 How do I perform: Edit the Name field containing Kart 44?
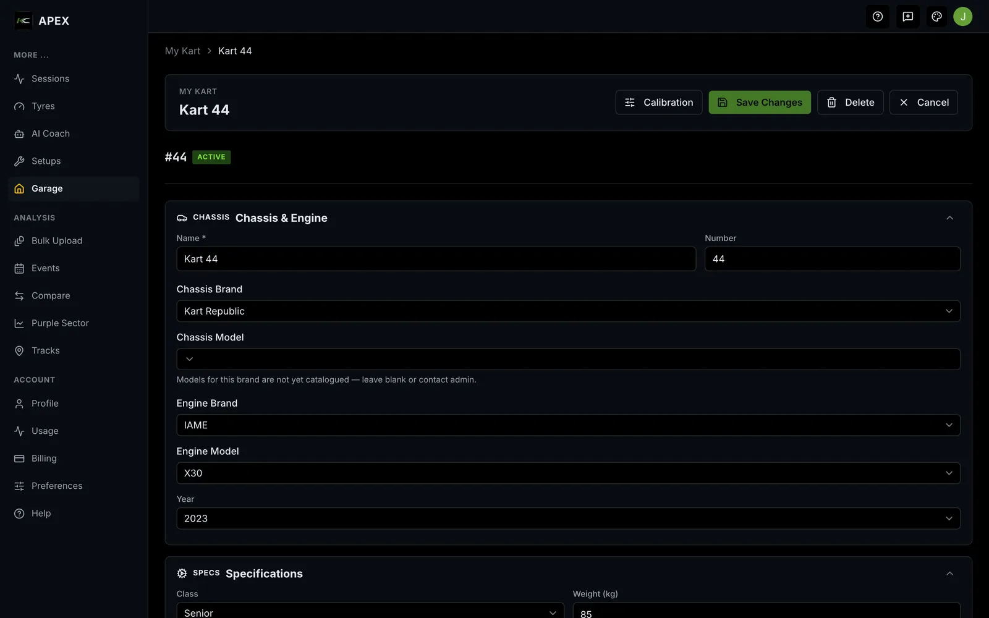436,259
